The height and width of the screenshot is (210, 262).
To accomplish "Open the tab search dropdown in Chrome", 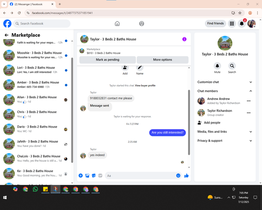I will [x=4, y=4].
